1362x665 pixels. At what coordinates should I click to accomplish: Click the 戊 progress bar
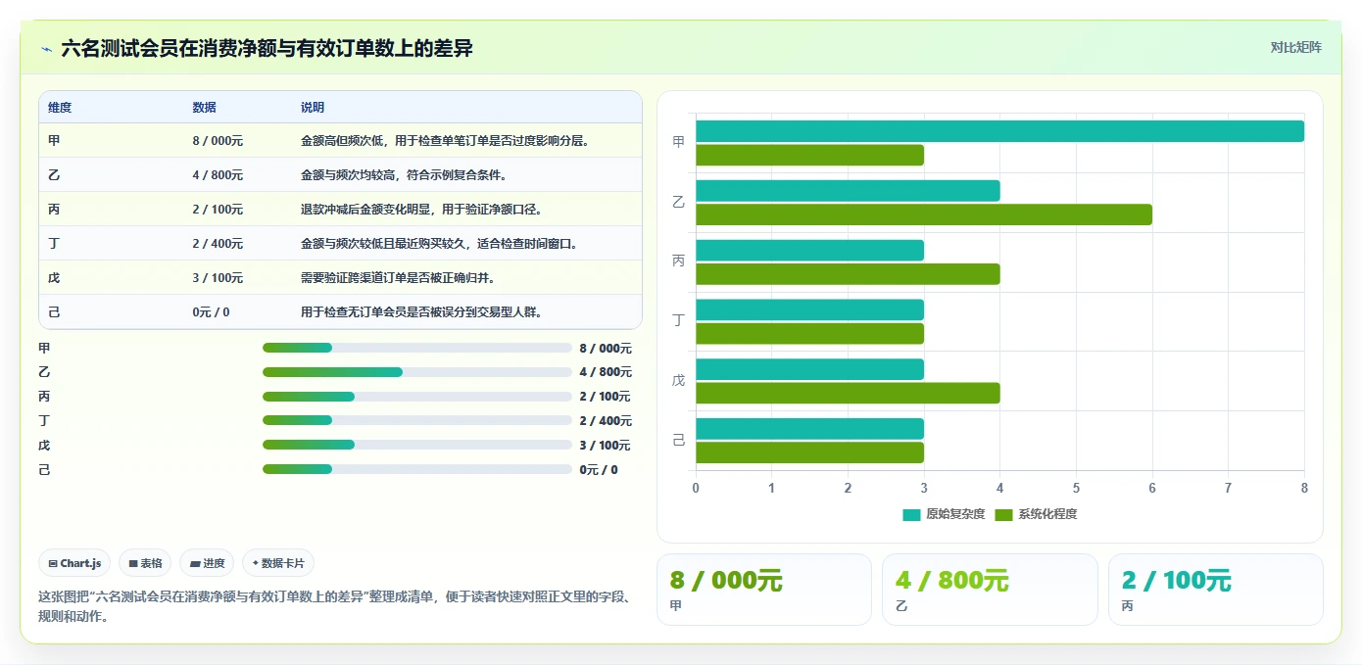pyautogui.click(x=417, y=446)
